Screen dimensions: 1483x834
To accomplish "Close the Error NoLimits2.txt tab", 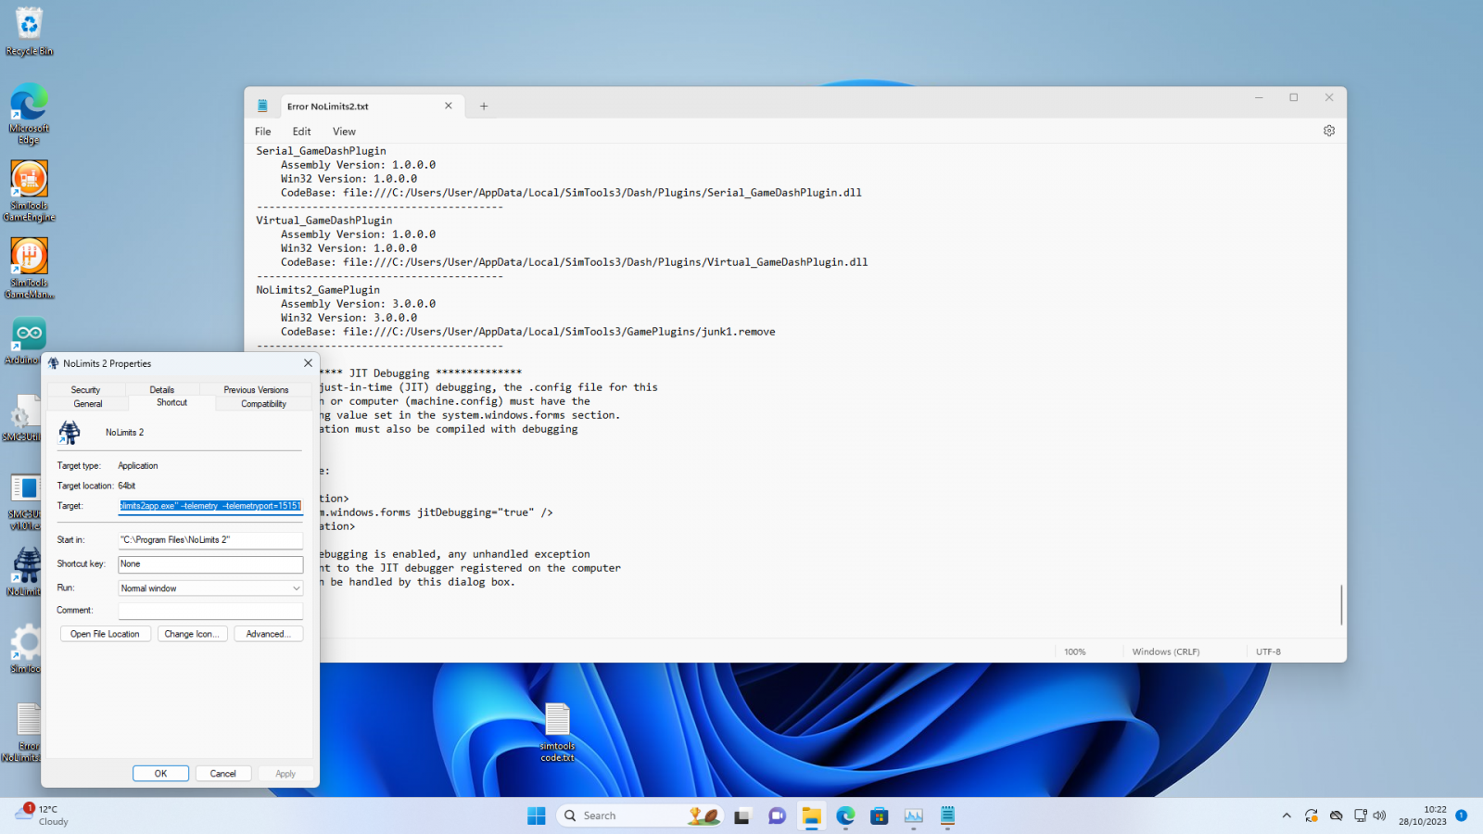I will 449,106.
